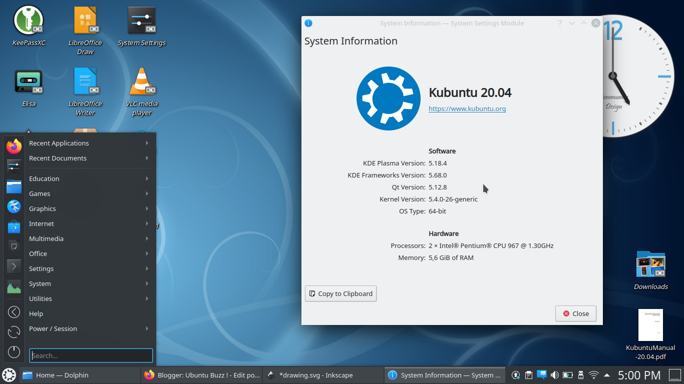The height and width of the screenshot is (384, 684).
Task: Open the kubuntu.org website link
Action: pyautogui.click(x=467, y=108)
